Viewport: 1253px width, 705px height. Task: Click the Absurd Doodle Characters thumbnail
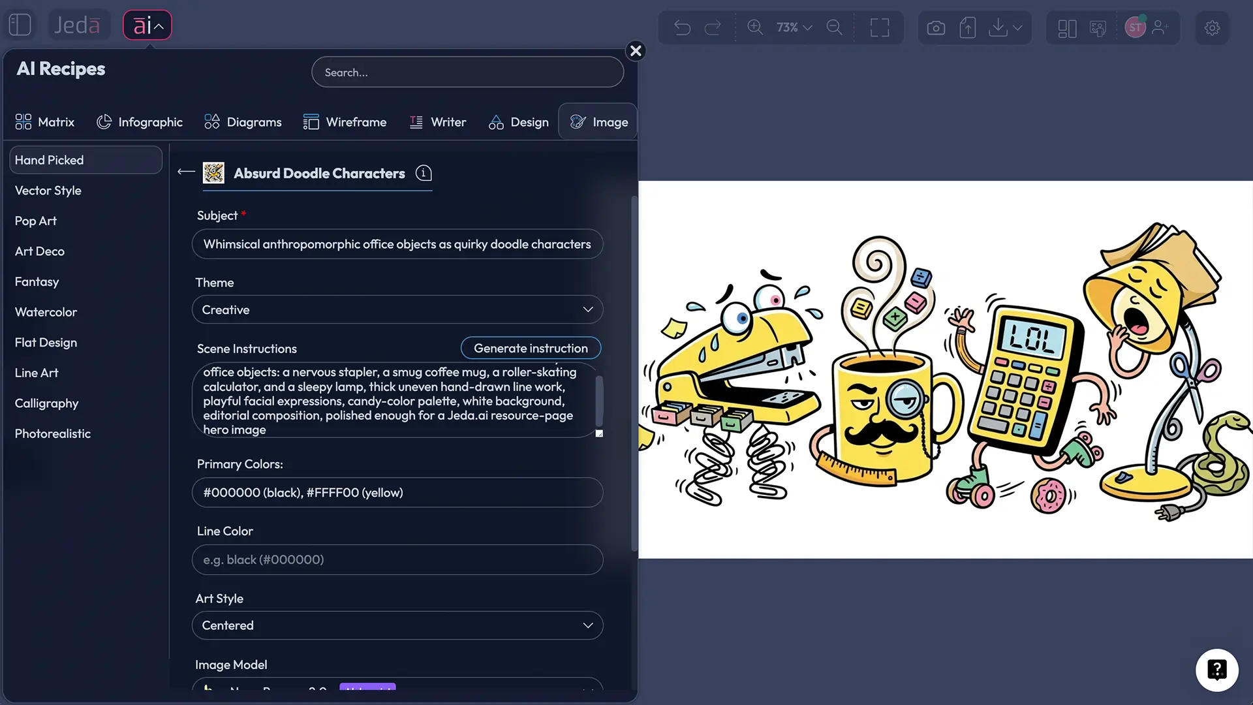213,173
